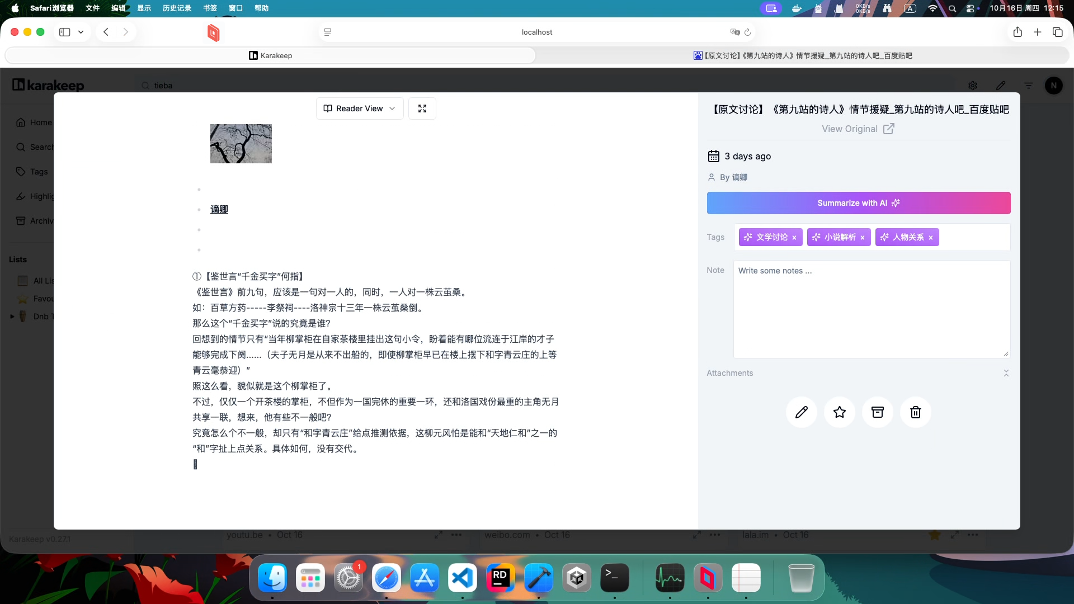Click the pencil edit icon in bookmark actions
Image resolution: width=1074 pixels, height=604 pixels.
click(801, 412)
